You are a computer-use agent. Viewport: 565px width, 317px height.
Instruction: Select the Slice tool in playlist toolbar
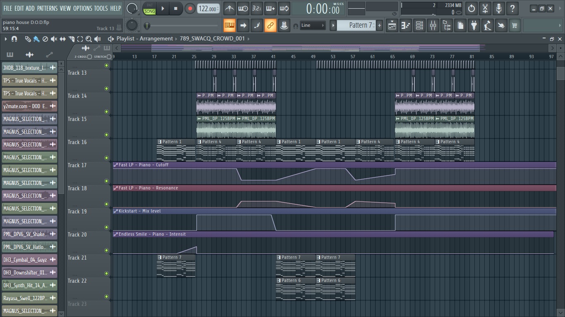(x=71, y=39)
